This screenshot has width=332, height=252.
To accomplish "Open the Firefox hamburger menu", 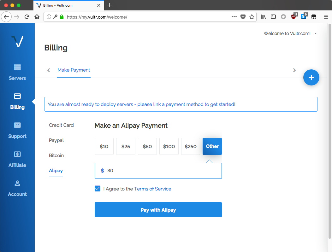I will click(326, 17).
